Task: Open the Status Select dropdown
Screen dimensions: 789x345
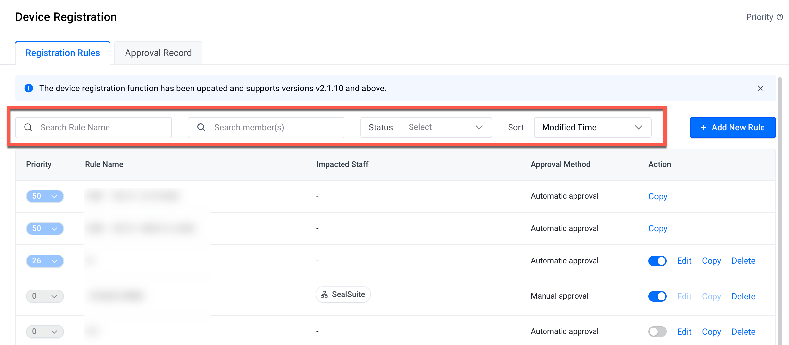Action: point(446,127)
